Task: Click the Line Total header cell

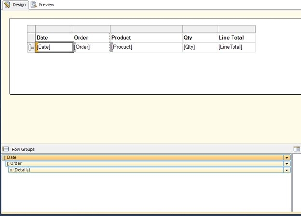Action: (x=236, y=37)
